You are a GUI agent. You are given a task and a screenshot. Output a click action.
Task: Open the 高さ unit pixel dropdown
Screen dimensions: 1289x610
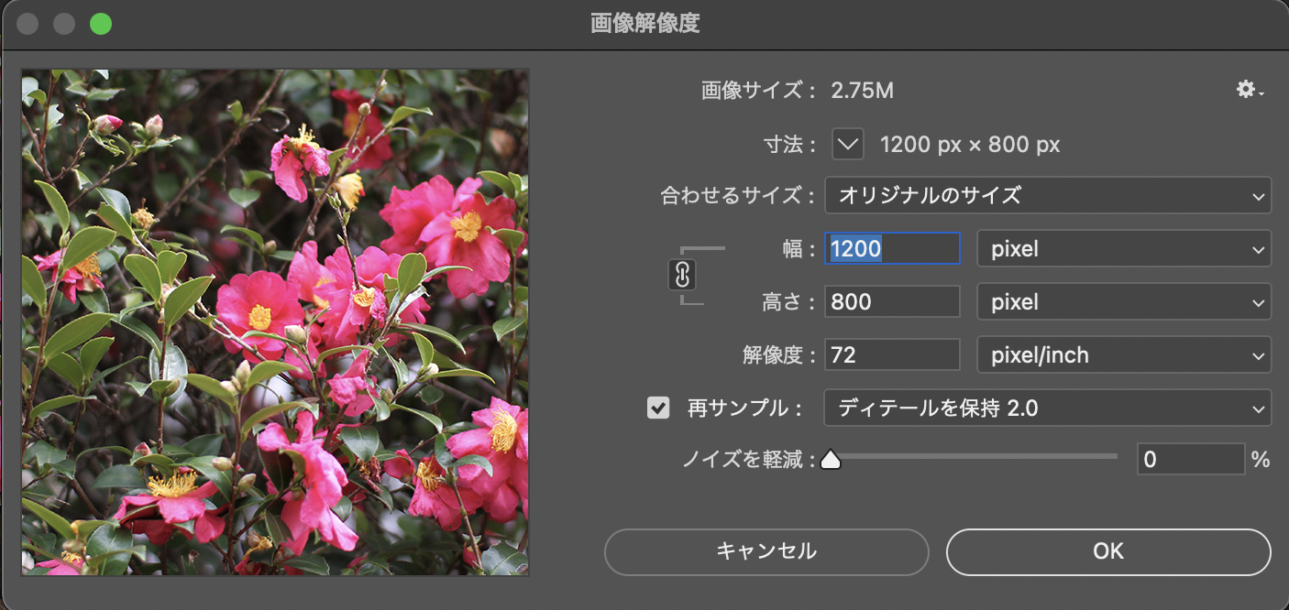pyautogui.click(x=1123, y=301)
